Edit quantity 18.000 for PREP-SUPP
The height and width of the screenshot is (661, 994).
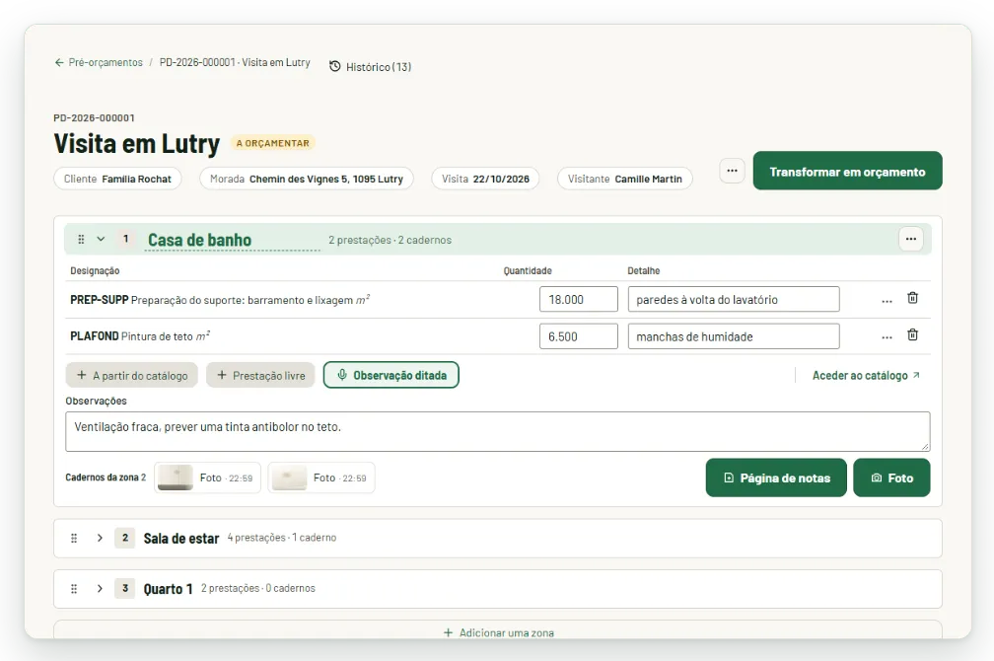point(578,299)
